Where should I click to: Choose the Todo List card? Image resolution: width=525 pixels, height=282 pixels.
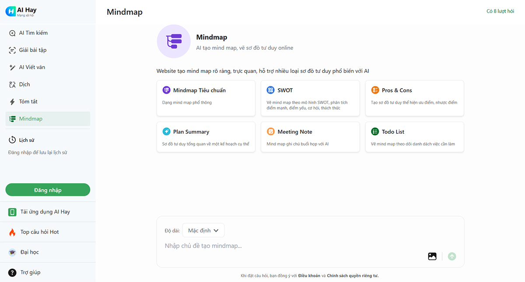415,137
